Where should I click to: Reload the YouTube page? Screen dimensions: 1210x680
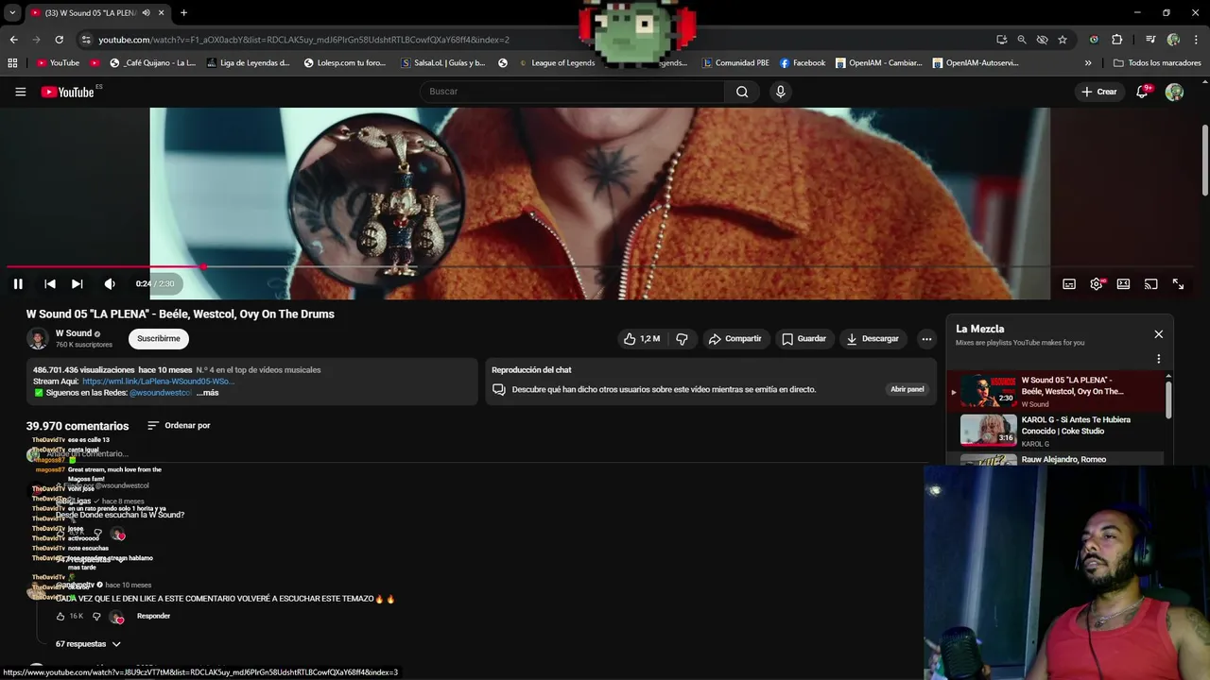[59, 40]
